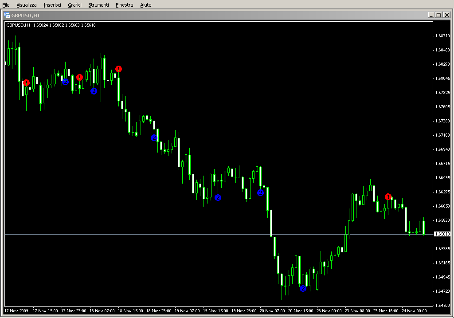Select the GBPUSD,H1 chart title bar text

pyautogui.click(x=25, y=16)
